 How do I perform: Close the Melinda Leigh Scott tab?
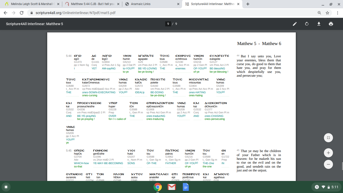coord(58,4)
